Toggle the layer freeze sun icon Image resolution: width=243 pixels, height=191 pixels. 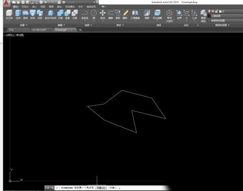pos(213,11)
